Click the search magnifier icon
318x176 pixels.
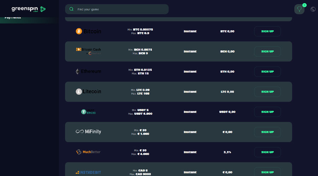point(71,9)
